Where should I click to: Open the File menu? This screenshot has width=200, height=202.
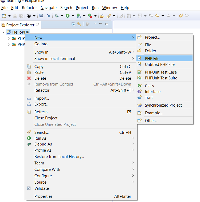[x=4, y=8]
